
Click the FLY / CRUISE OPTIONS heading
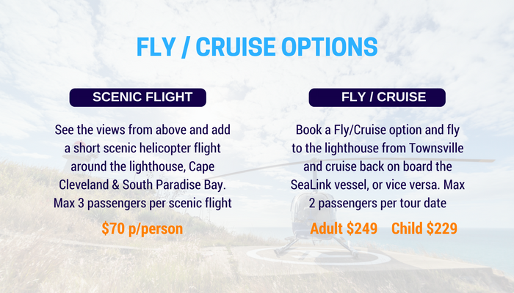point(257,47)
